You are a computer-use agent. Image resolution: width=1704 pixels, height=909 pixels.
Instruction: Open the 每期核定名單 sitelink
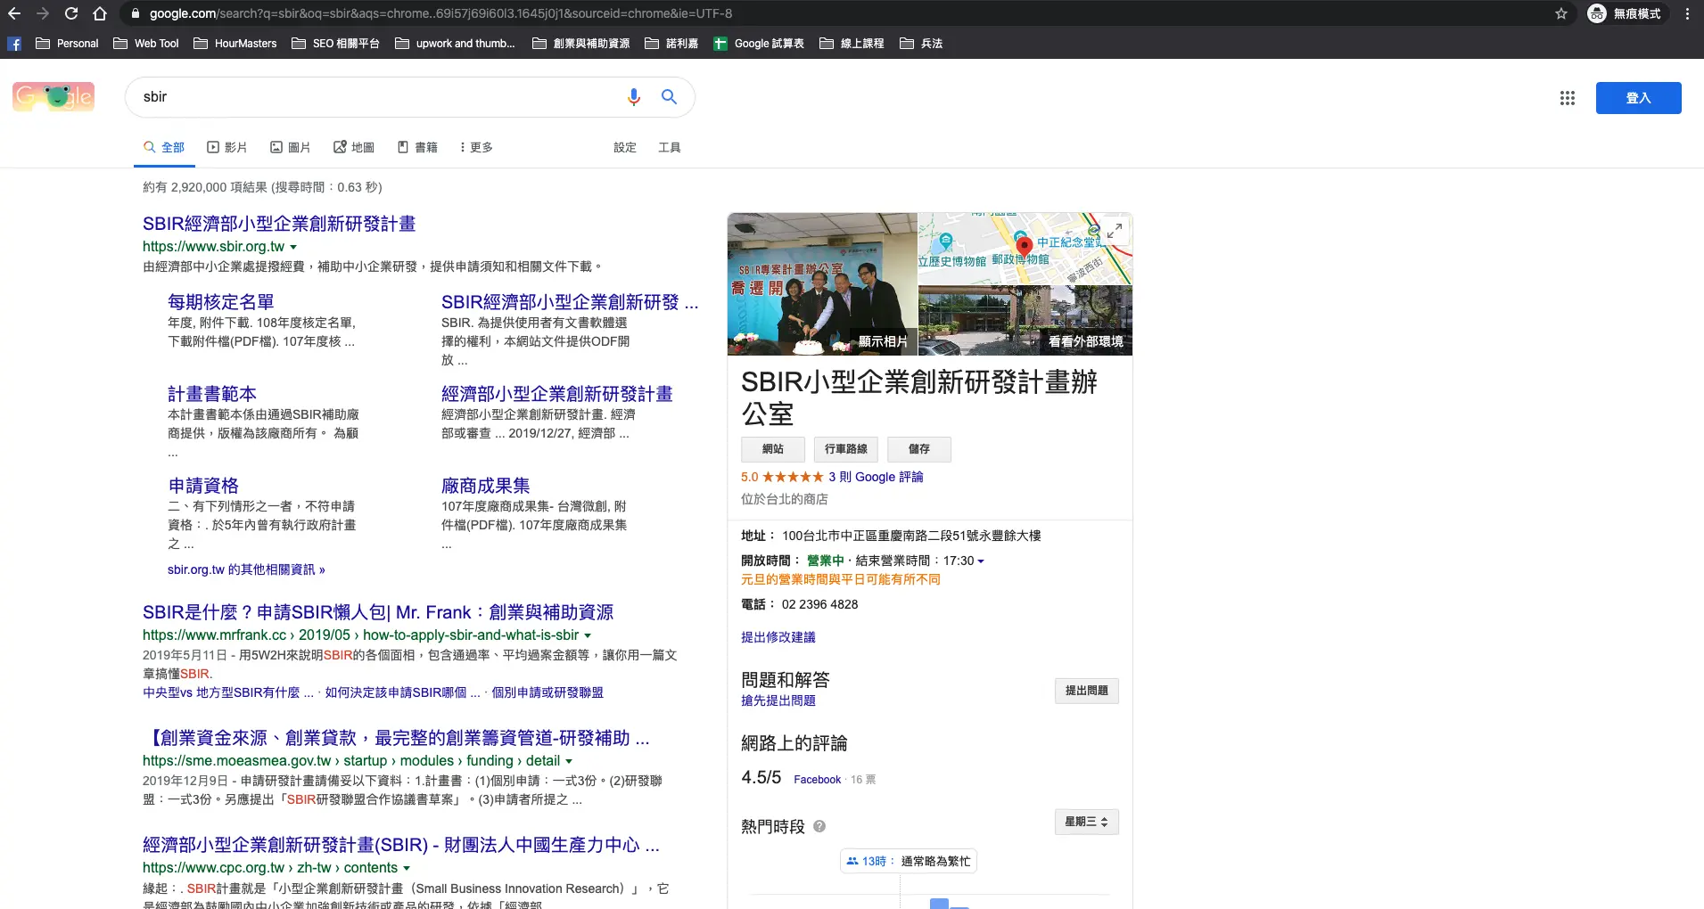coord(221,302)
